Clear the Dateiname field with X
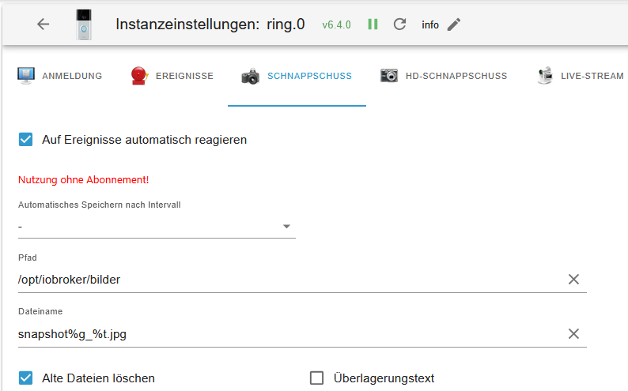The image size is (628, 391). coord(573,334)
